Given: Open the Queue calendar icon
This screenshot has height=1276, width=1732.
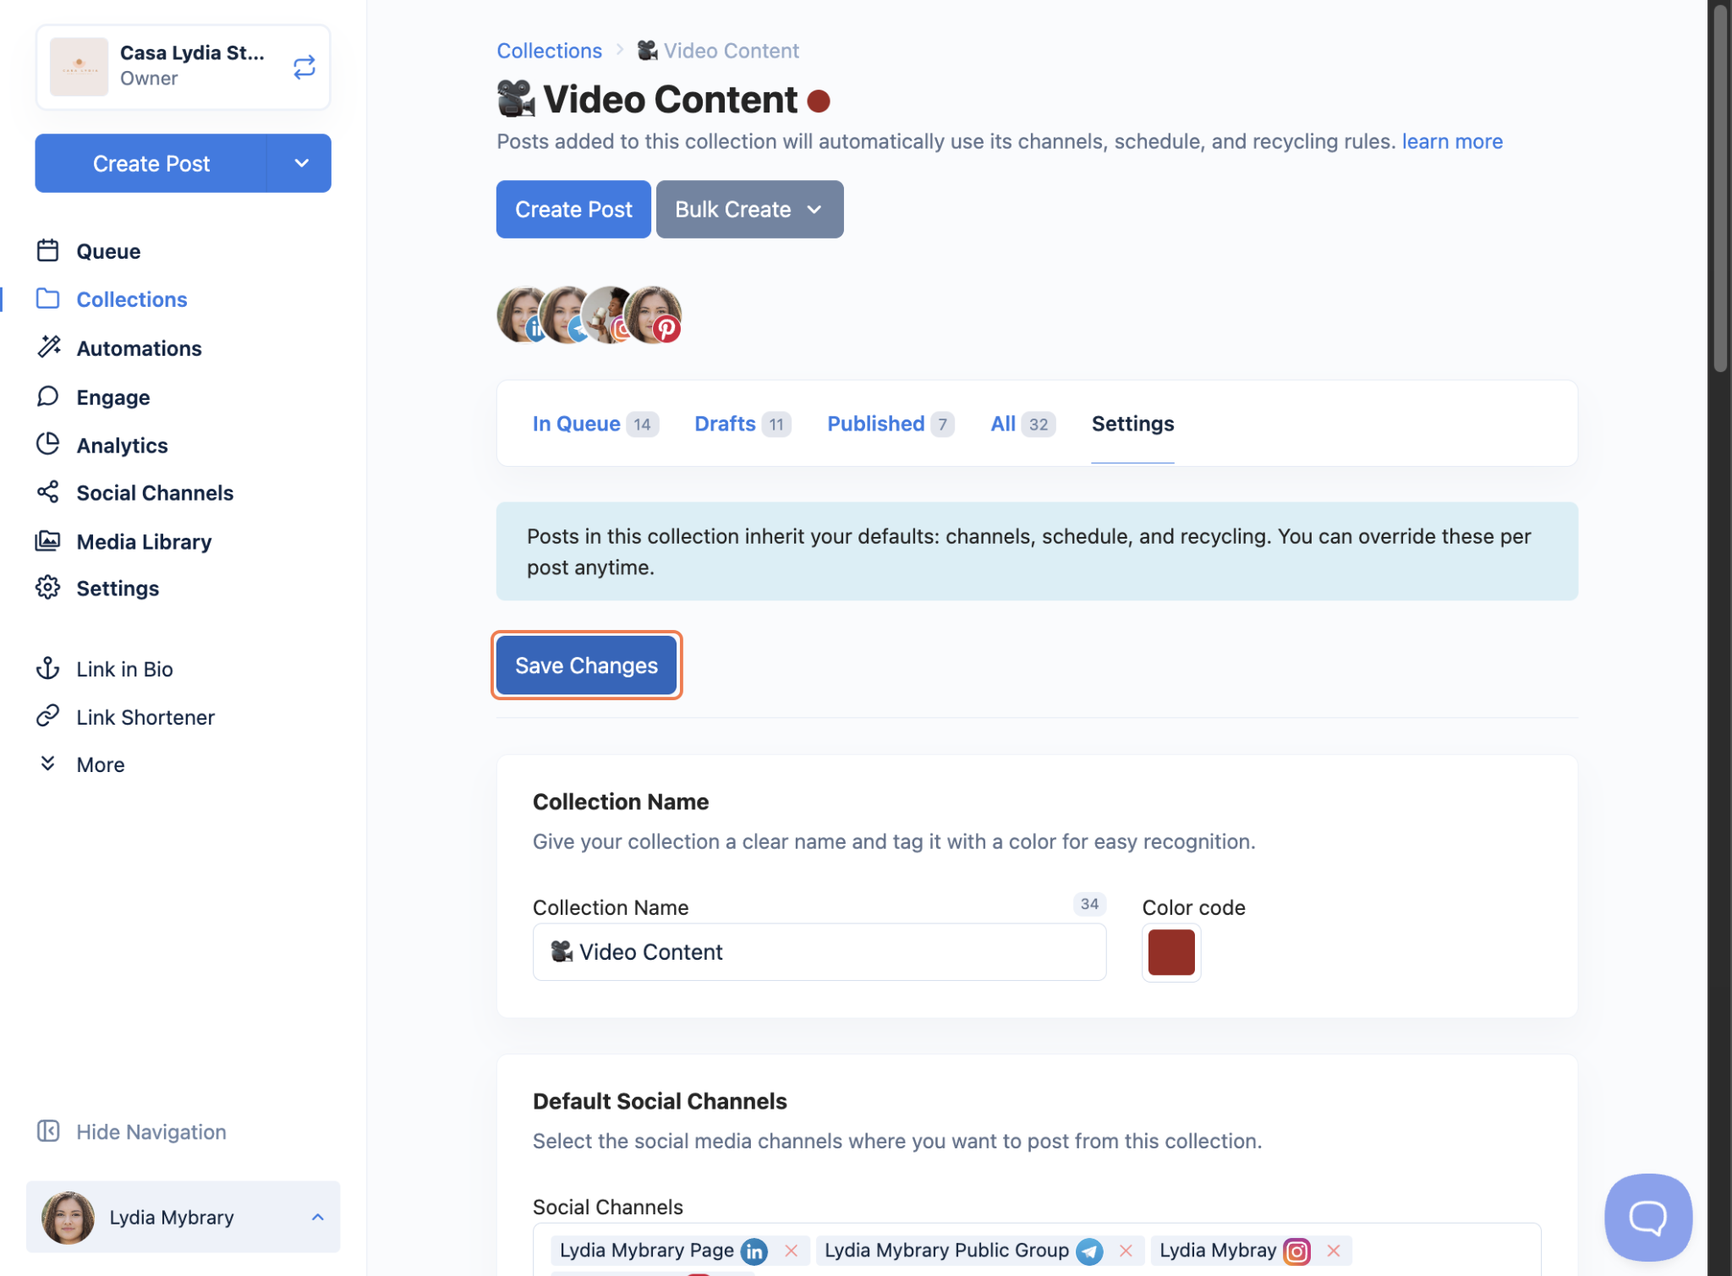Looking at the screenshot, I should pos(48,250).
